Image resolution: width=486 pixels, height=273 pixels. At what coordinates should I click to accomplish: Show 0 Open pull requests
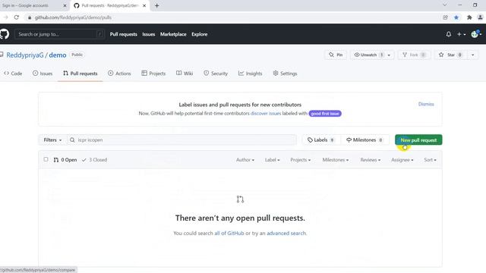click(65, 160)
